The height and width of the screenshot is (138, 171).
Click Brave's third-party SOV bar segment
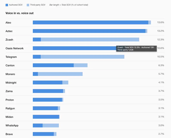[x=55, y=134]
